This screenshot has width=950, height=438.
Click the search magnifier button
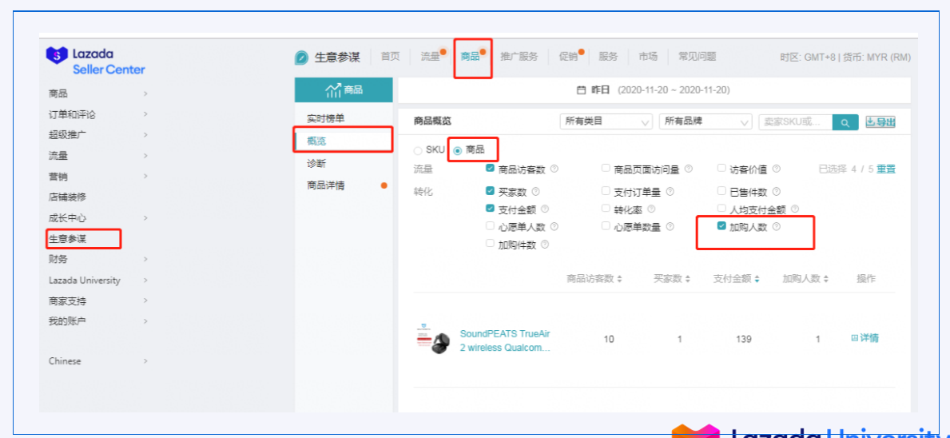(x=845, y=122)
